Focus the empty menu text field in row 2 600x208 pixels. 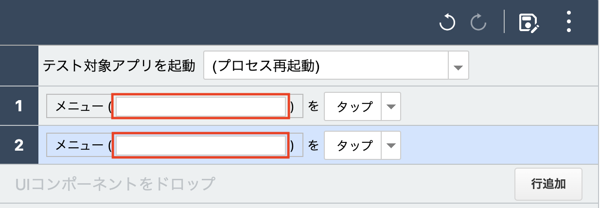tap(201, 145)
